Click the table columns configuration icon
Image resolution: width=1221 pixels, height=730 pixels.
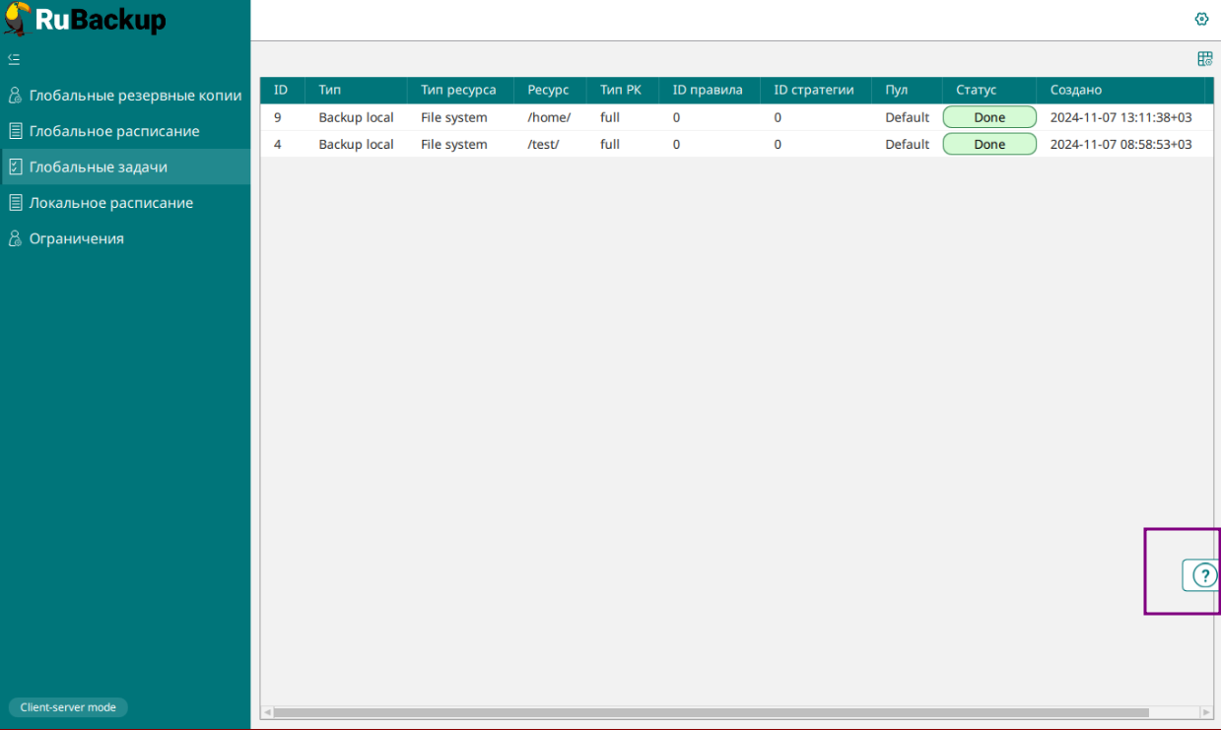1204,59
